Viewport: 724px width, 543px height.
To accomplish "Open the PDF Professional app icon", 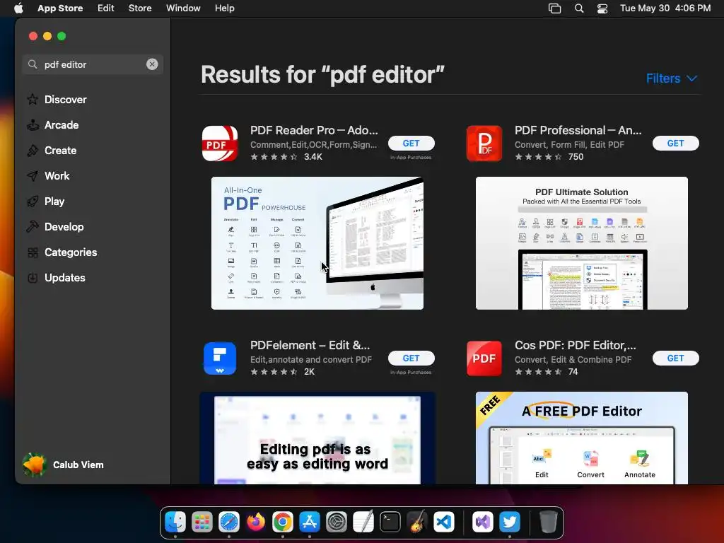I will point(484,143).
